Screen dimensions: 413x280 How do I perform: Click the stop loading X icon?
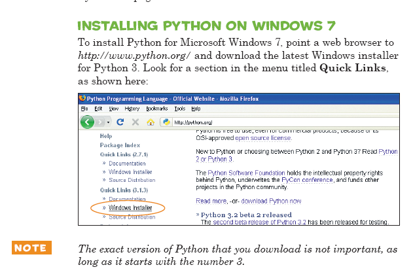135,122
